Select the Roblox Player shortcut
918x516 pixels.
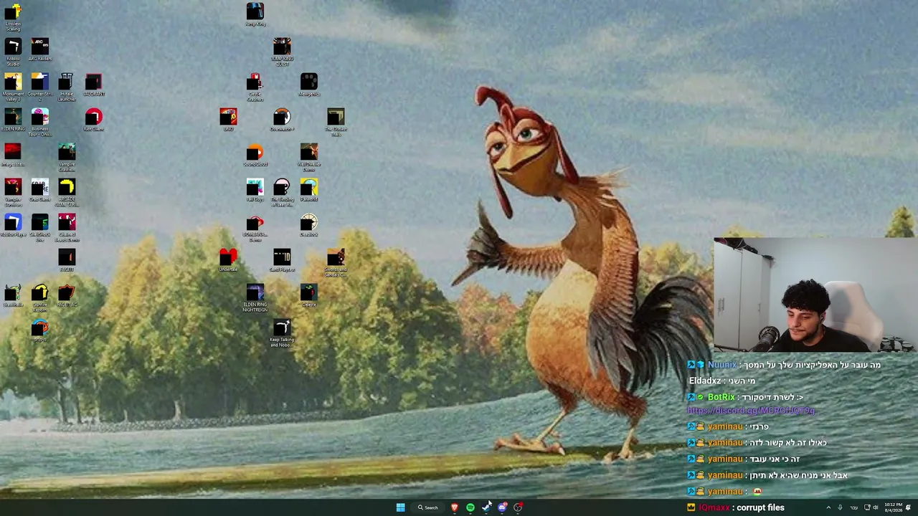13,226
